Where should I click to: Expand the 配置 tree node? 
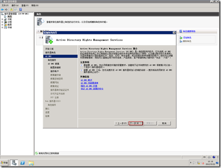click(x=2, y=25)
